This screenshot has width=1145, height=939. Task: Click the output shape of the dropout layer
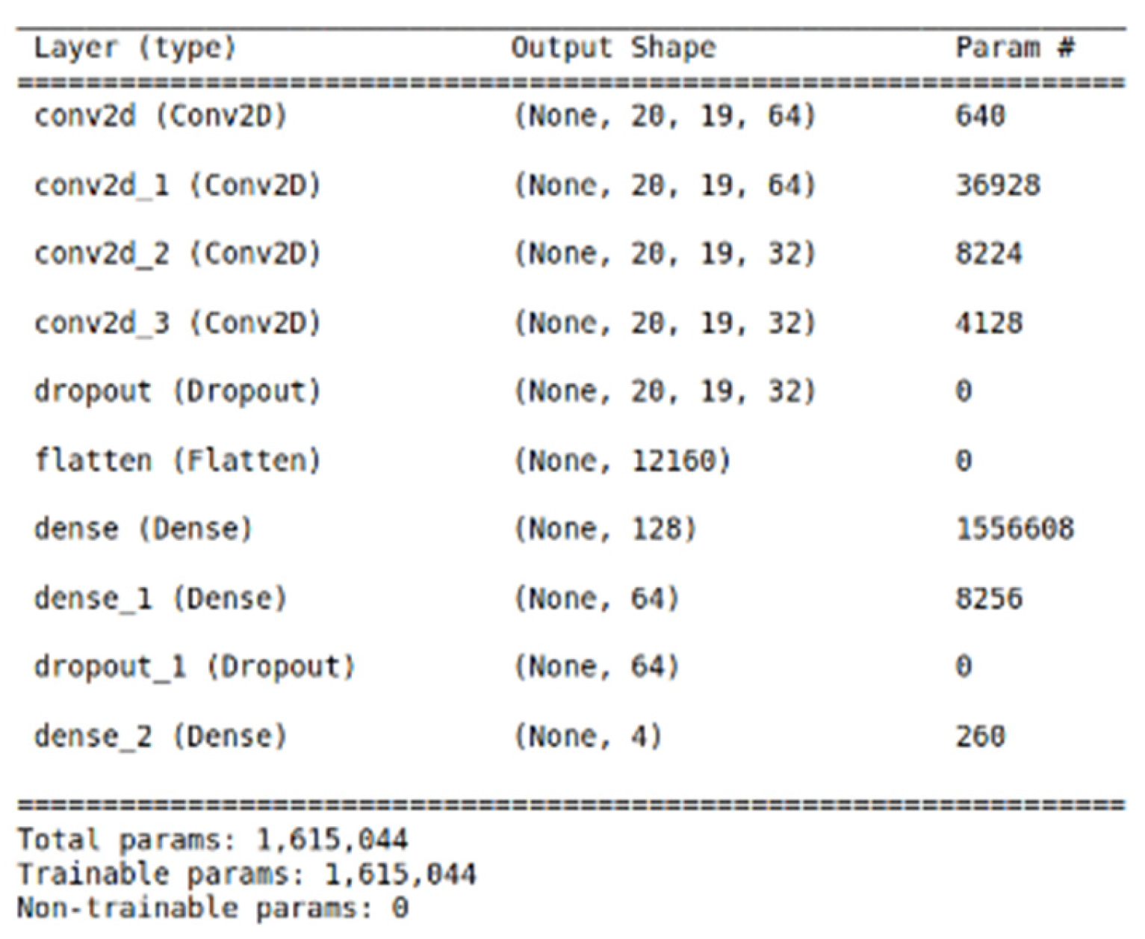click(665, 392)
